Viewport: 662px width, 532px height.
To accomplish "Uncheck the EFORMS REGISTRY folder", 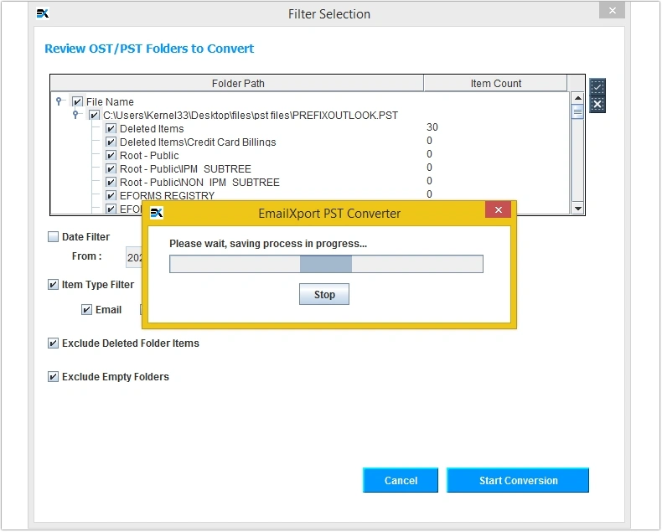I will [x=111, y=196].
